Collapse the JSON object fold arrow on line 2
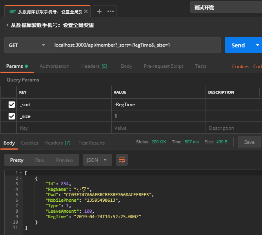262x235 pixels. (x=20, y=178)
